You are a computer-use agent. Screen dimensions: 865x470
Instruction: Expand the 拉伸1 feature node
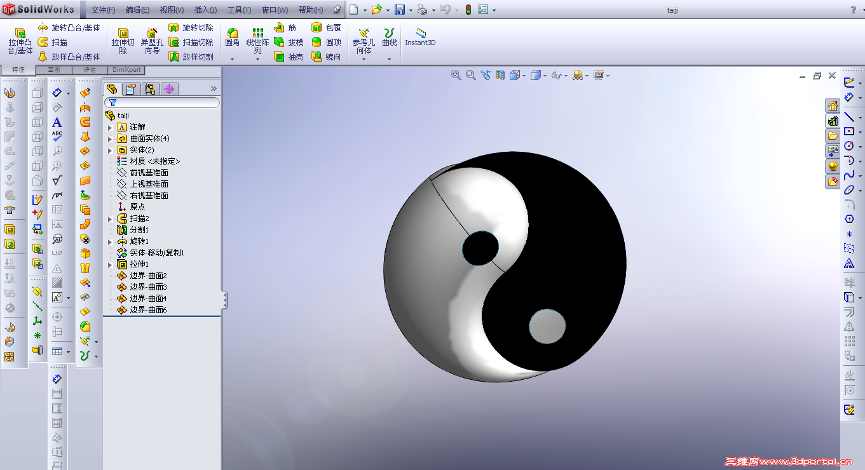(x=110, y=264)
